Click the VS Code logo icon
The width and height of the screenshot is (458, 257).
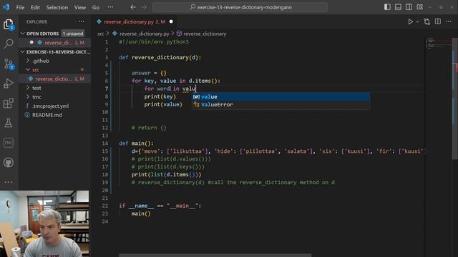click(x=6, y=7)
